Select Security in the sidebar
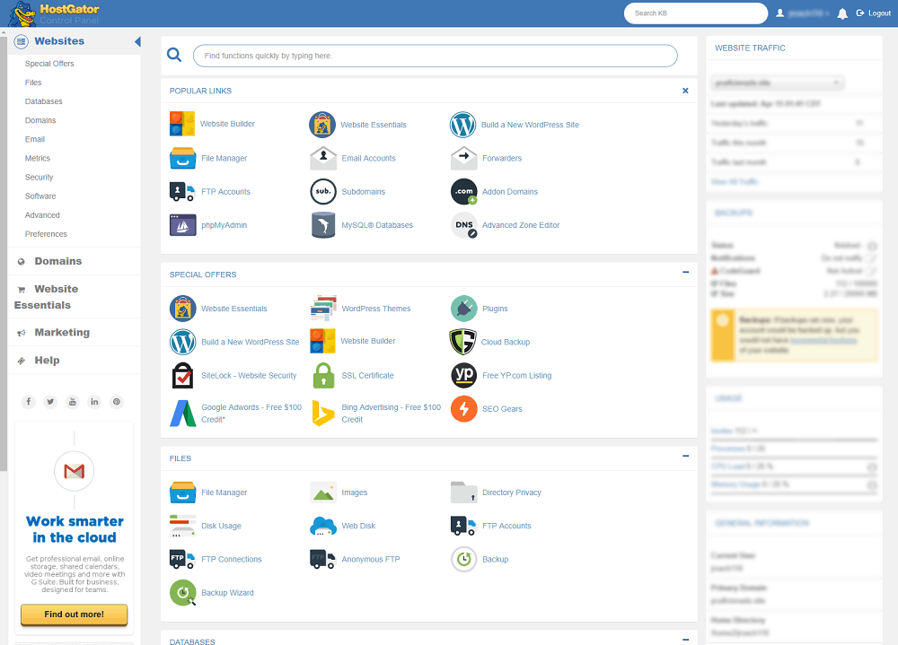 click(x=39, y=178)
